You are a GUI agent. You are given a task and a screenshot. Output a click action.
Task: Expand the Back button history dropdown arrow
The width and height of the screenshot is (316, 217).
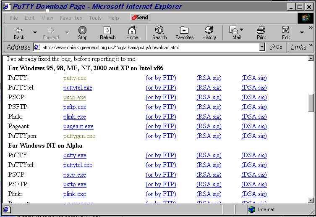[x=35, y=32]
